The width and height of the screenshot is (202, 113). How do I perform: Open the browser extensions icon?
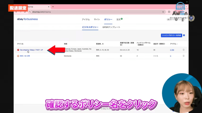[169, 12]
